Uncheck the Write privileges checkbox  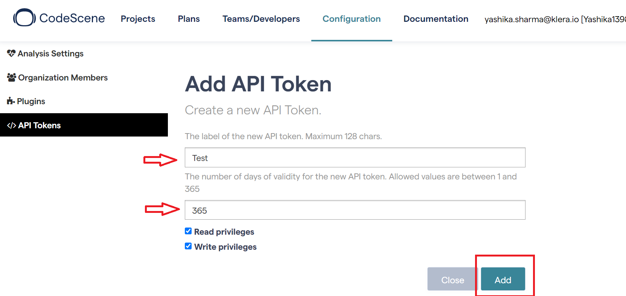coord(188,246)
